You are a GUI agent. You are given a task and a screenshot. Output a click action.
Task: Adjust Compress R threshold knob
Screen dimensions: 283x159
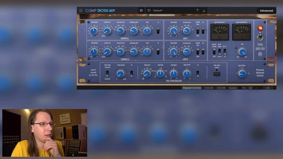[x=94, y=52]
